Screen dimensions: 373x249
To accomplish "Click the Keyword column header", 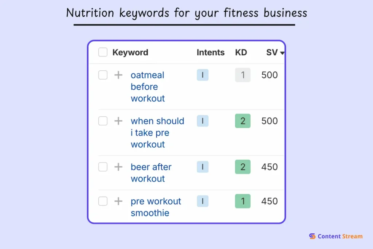I will tap(130, 52).
